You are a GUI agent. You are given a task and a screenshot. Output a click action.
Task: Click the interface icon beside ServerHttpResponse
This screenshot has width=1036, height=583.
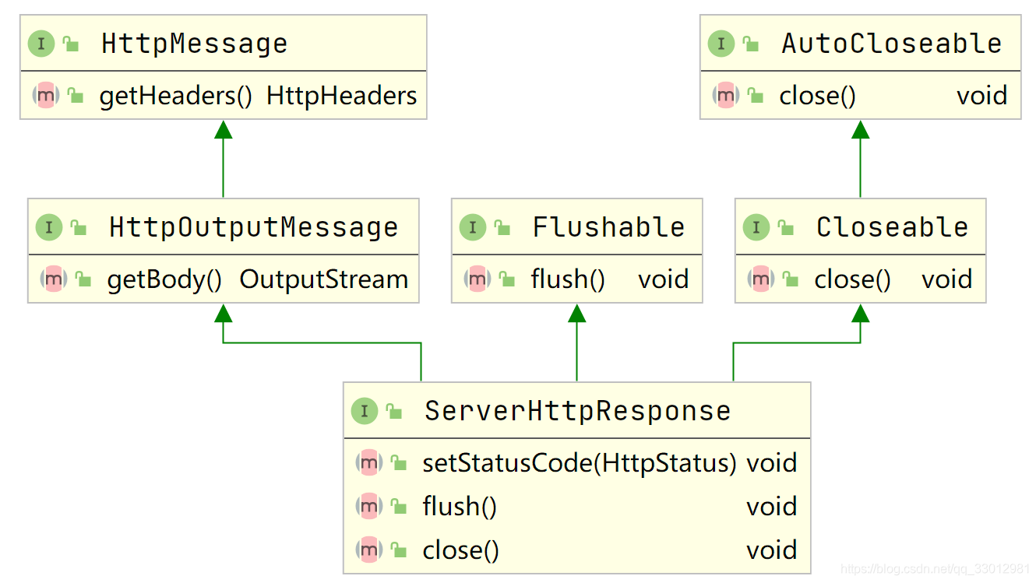[x=365, y=411]
